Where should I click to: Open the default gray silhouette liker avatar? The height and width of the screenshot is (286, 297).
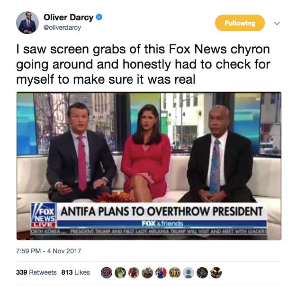coord(189,273)
